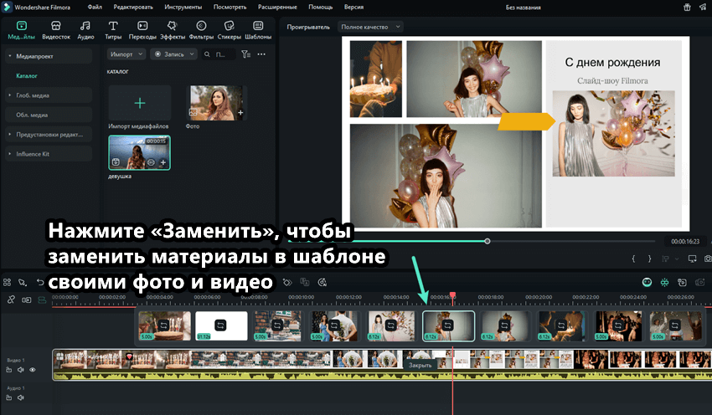Open the three-dot more options menu
The height and width of the screenshot is (415, 712).
pyautogui.click(x=261, y=54)
